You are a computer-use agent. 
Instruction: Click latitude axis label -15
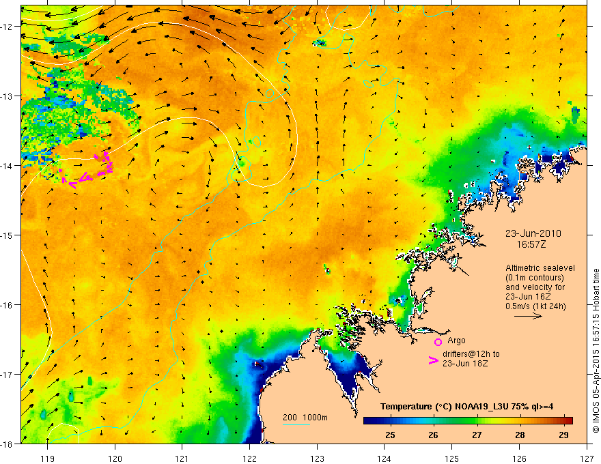point(7,235)
